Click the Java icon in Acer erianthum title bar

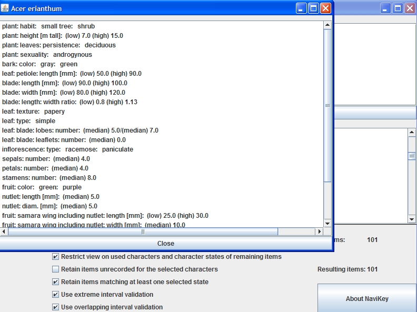[x=5, y=8]
